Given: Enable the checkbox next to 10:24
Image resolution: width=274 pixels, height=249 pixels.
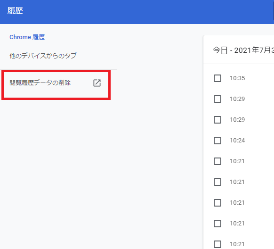Looking at the screenshot, I should point(218,141).
